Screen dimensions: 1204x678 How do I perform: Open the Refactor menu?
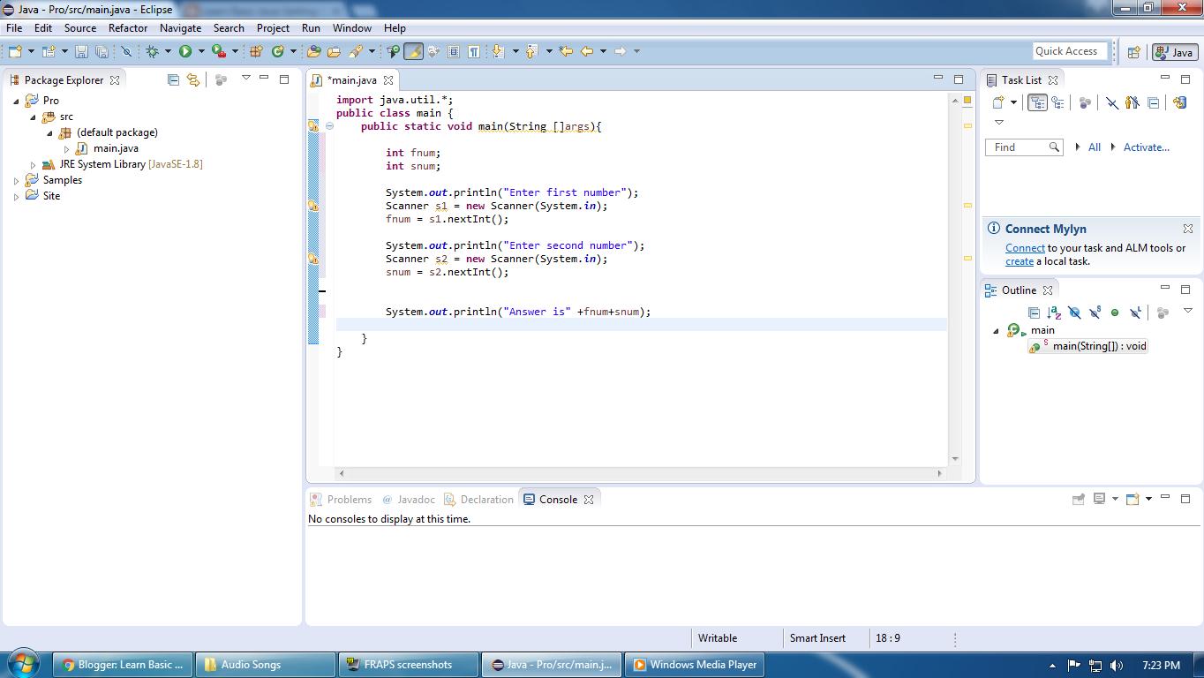coord(128,27)
